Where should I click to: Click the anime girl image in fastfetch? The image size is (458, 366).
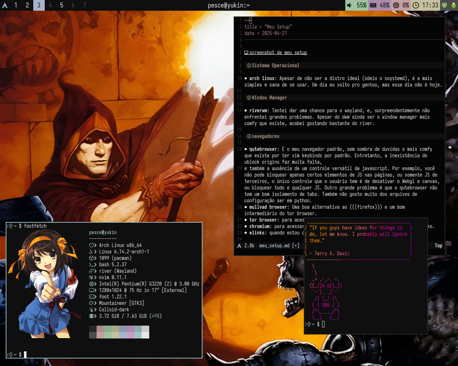45,284
